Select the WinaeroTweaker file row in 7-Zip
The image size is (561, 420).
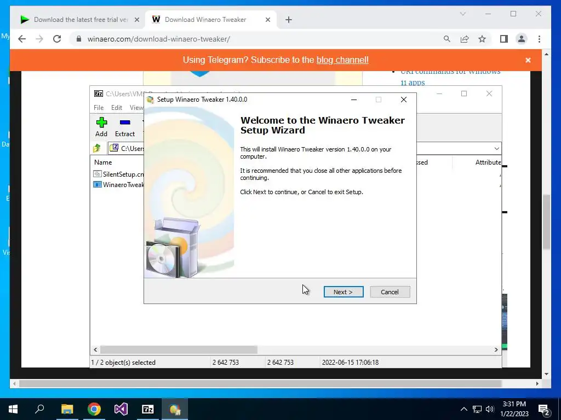[118, 185]
